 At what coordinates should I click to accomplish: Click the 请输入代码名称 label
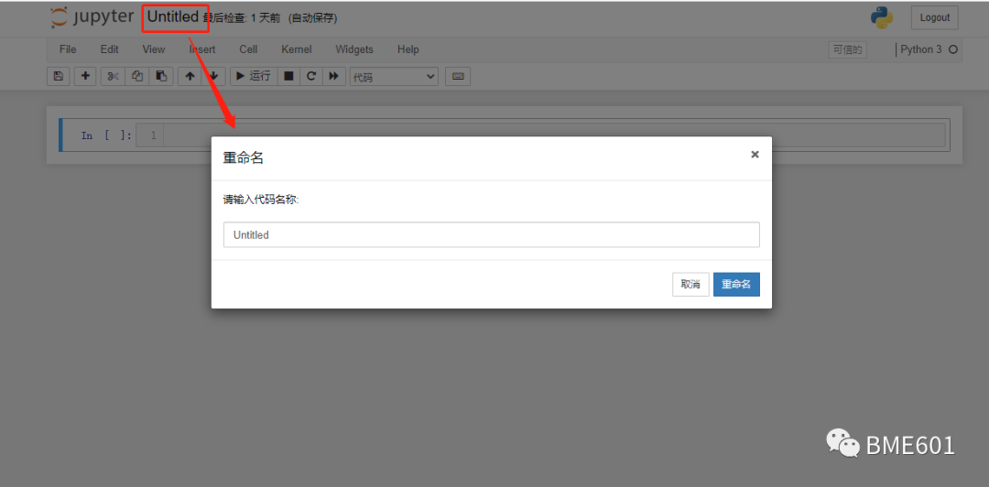pos(261,200)
